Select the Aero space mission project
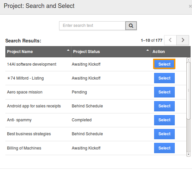 pyautogui.click(x=164, y=92)
